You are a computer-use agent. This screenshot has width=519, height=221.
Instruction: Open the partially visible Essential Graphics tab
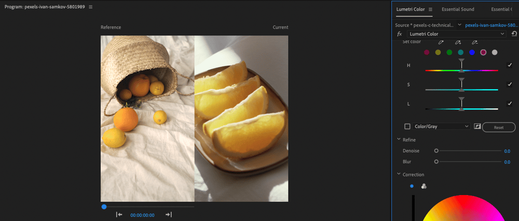click(501, 9)
